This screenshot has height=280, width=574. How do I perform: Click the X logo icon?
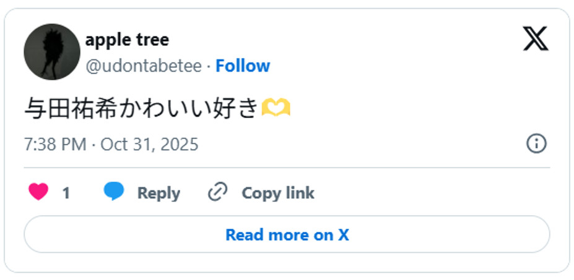click(536, 38)
